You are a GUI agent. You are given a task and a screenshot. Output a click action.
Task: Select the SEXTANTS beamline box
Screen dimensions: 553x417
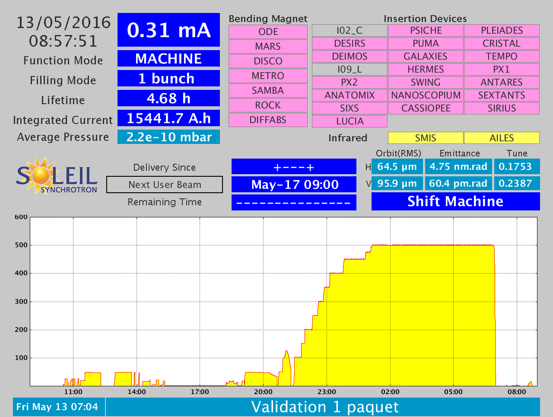coord(502,95)
